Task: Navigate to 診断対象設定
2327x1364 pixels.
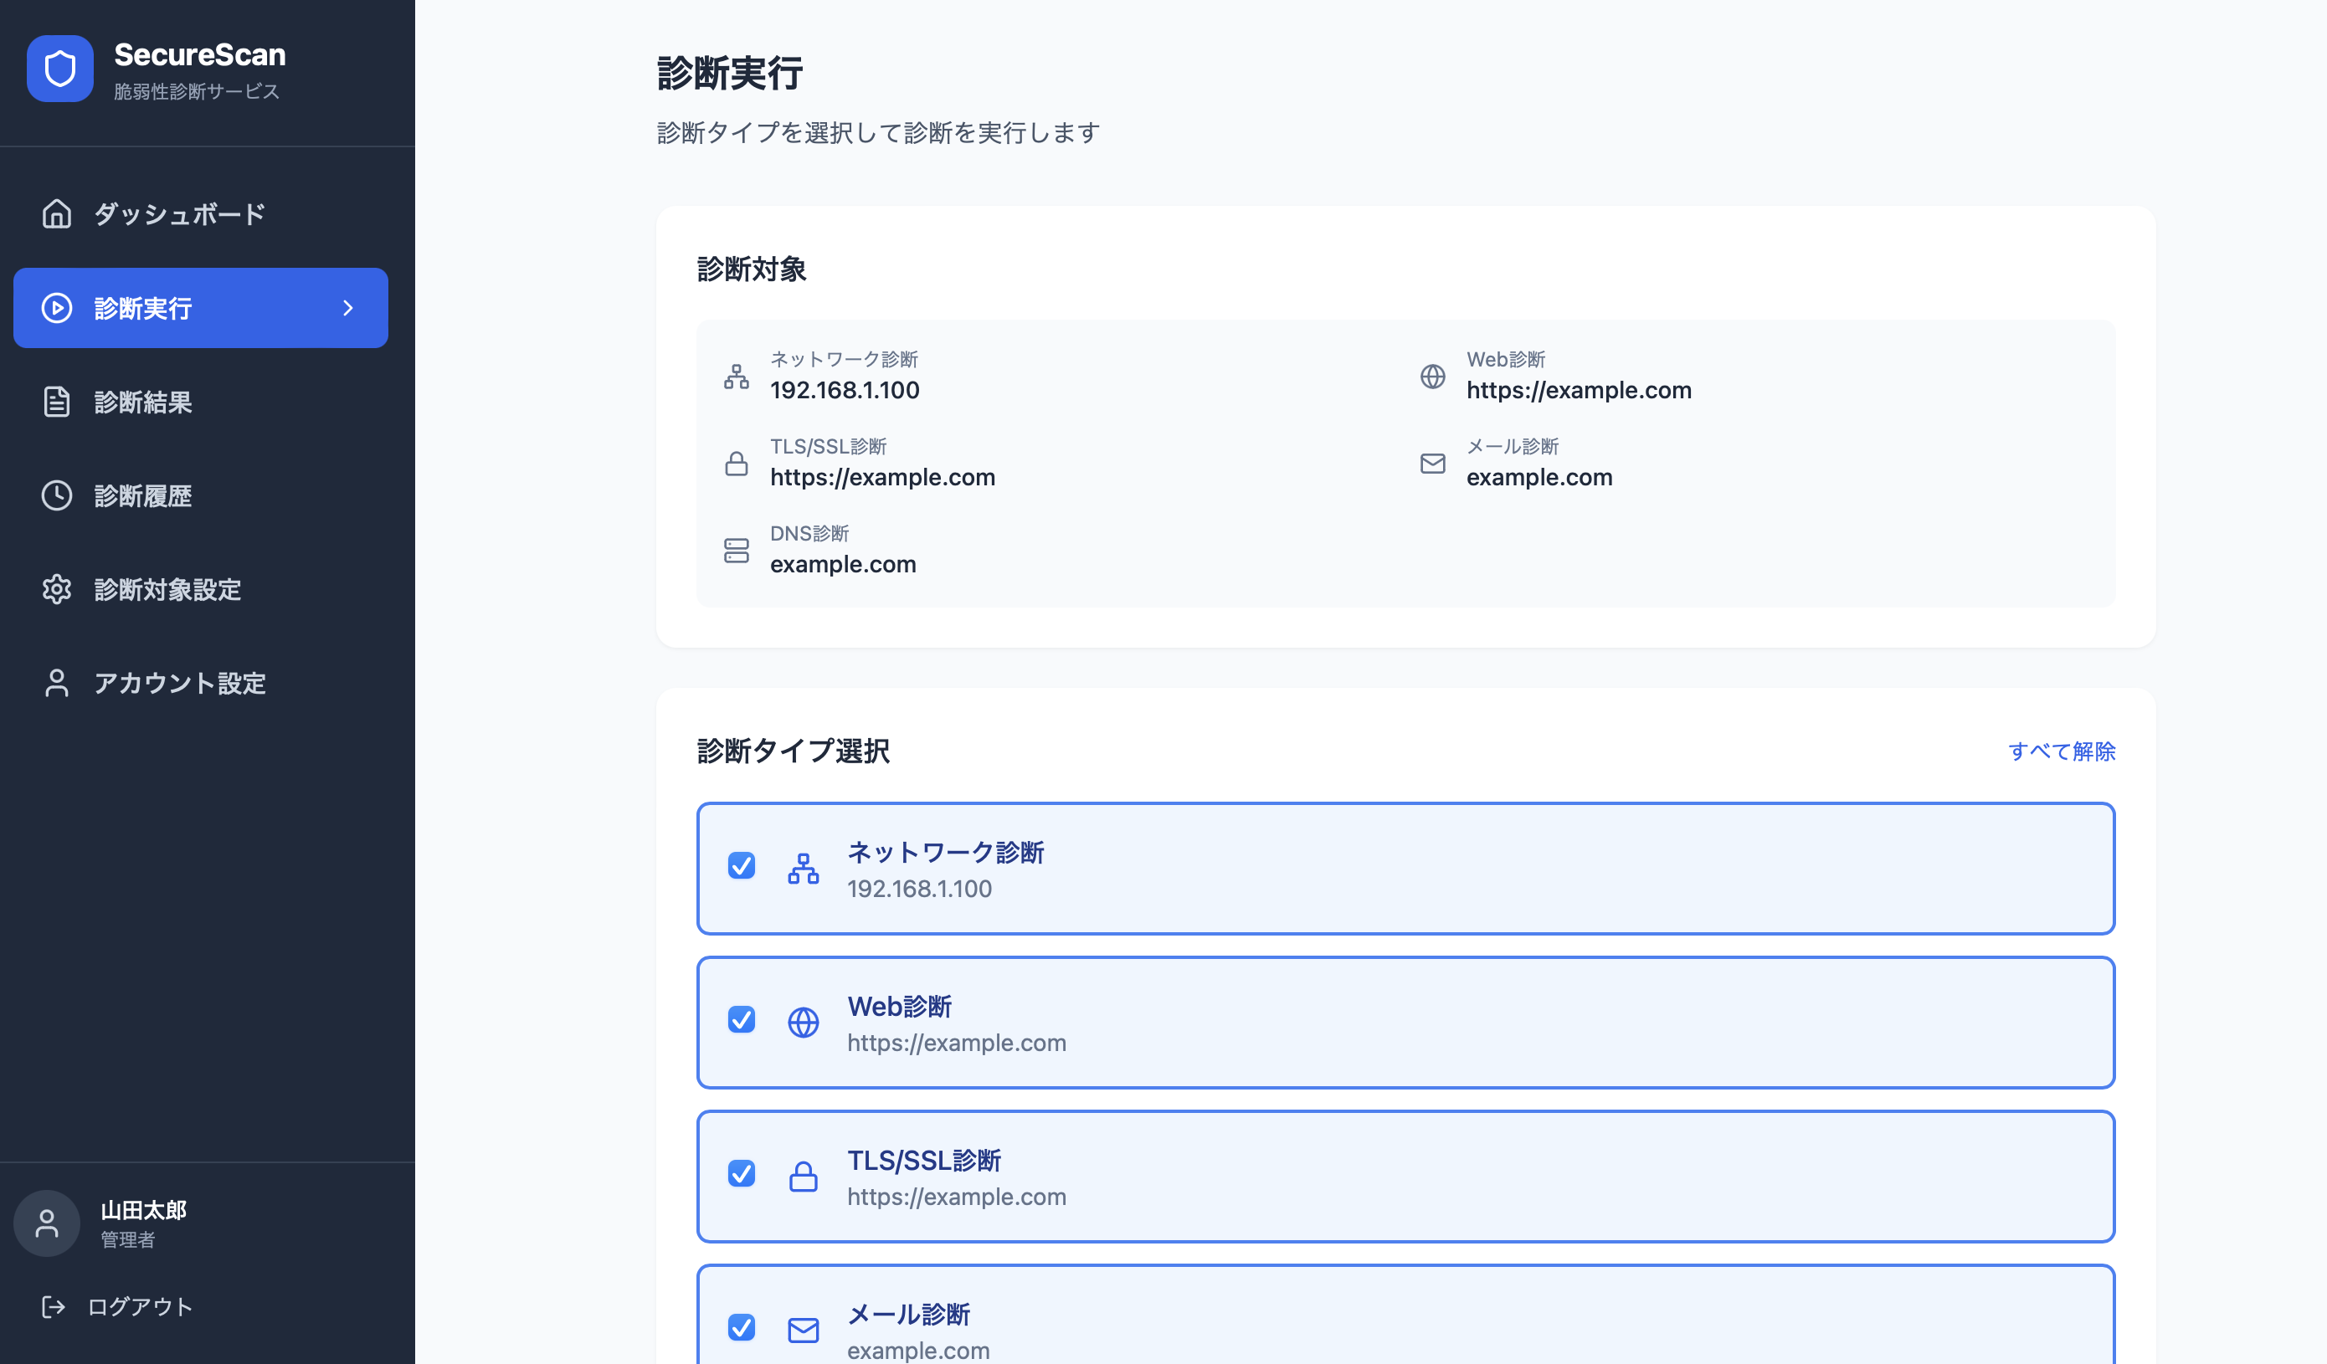Action: pyautogui.click(x=200, y=590)
